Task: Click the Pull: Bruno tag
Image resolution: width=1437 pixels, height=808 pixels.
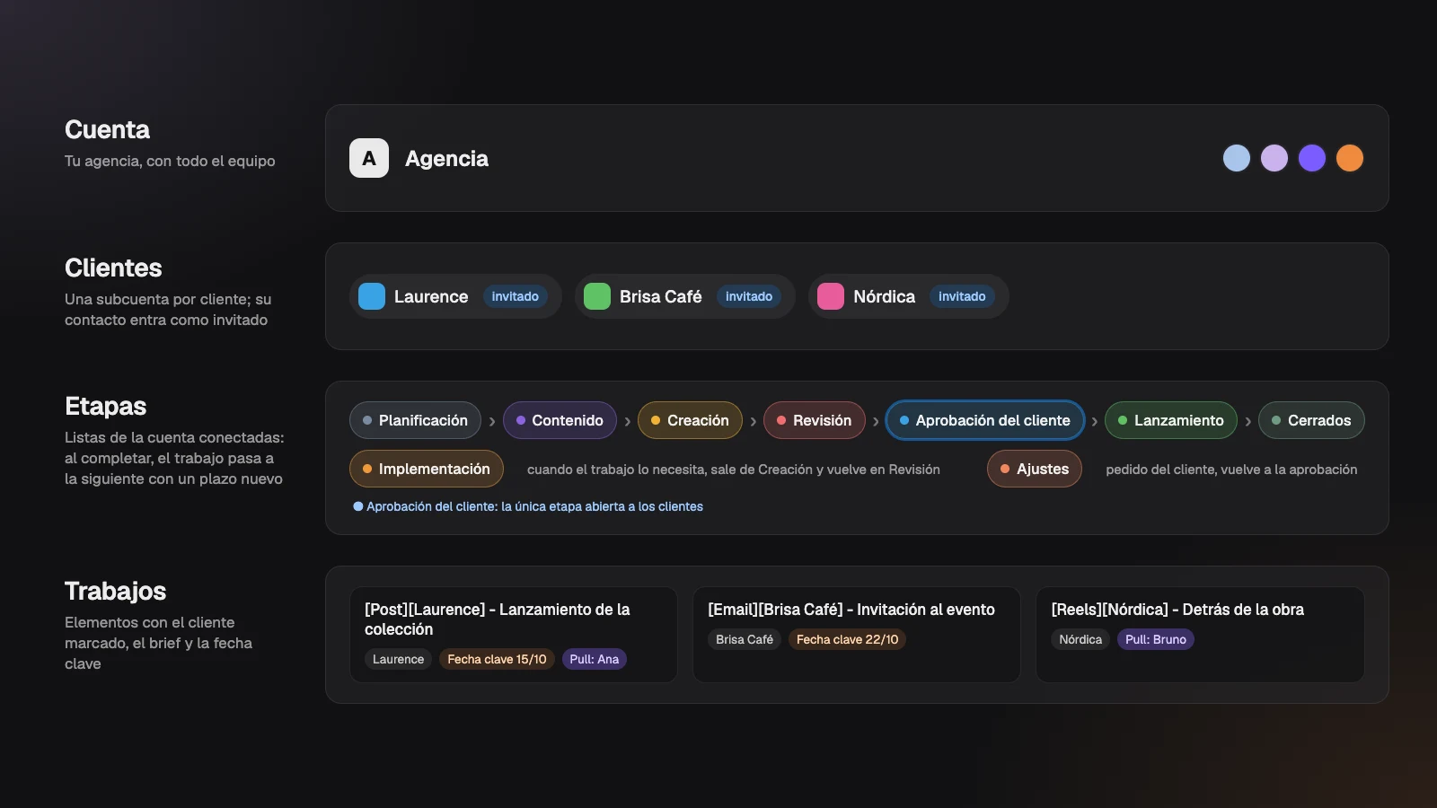Action: pos(1156,639)
